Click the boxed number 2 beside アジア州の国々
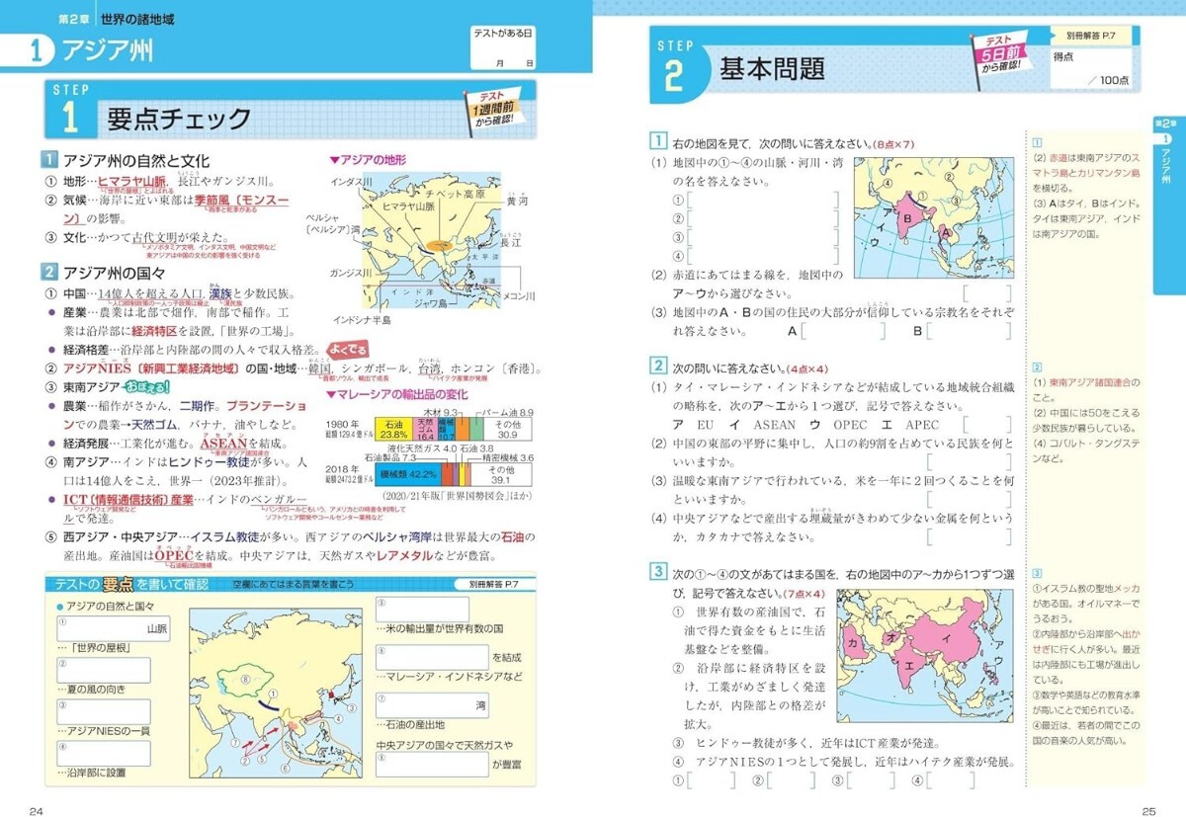 point(49,272)
